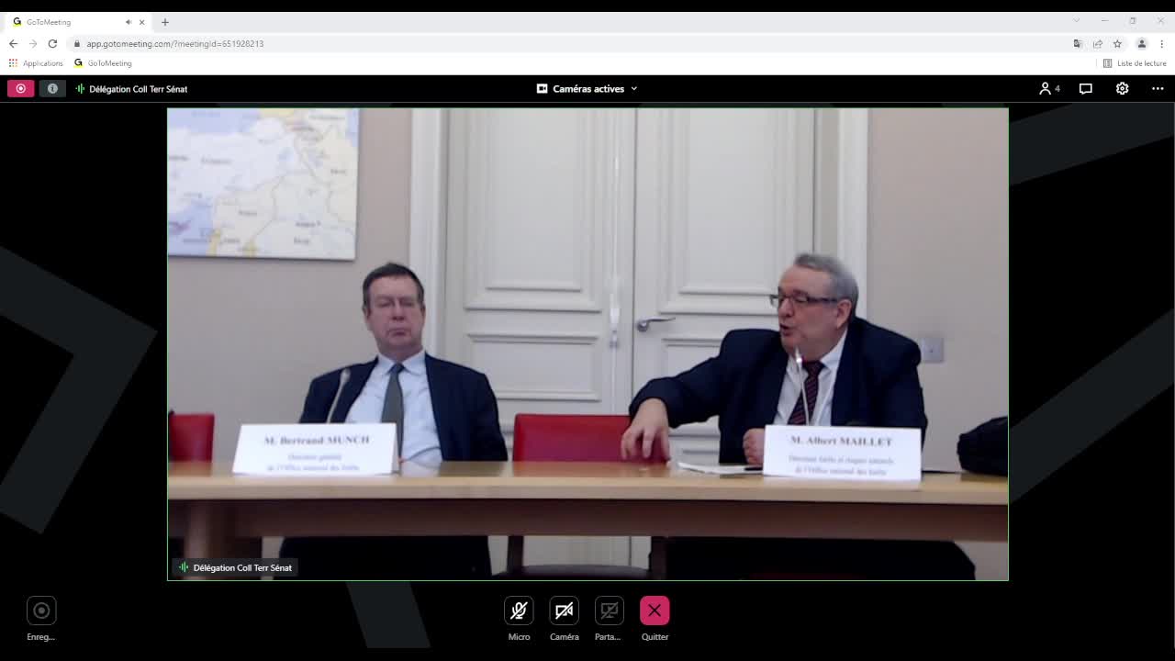This screenshot has height=661, width=1175.
Task: Close the GoToMeeting tab
Action: [x=141, y=22]
